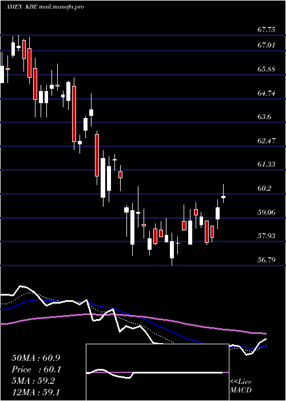Select the 57.93 price level label
286x401 pixels.
(267, 236)
